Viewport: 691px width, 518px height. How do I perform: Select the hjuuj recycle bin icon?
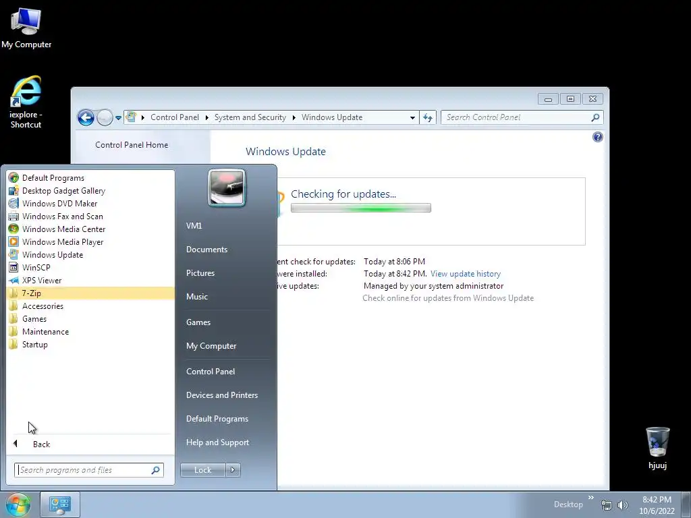click(x=657, y=448)
